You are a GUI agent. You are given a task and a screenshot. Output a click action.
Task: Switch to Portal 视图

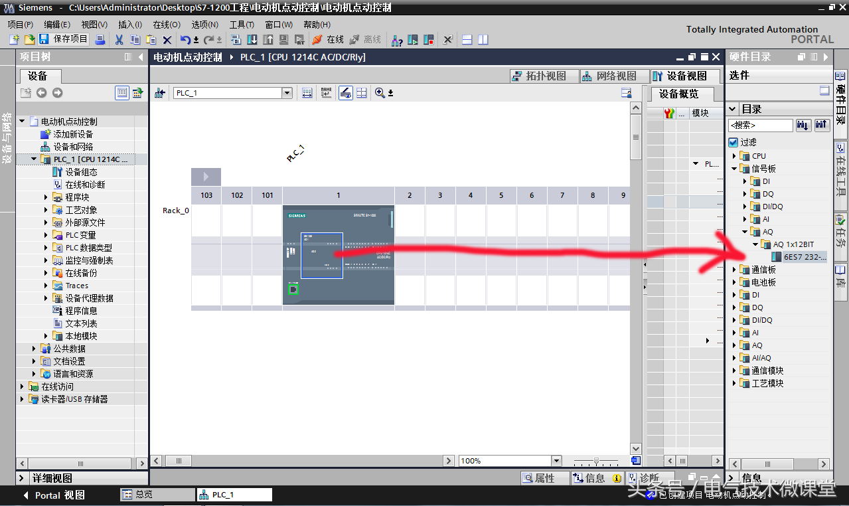coord(54,495)
